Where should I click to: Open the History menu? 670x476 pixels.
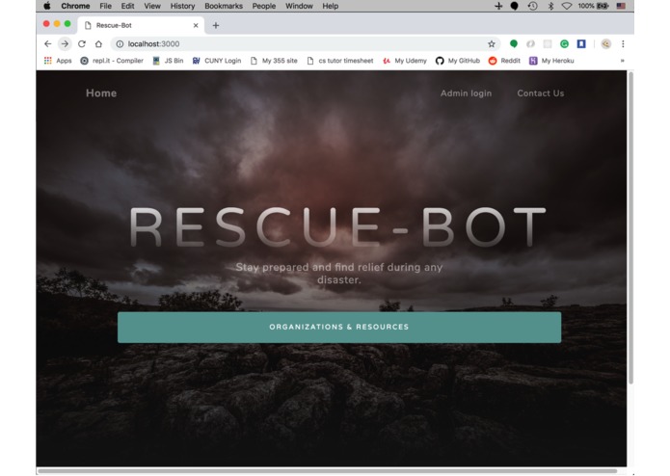point(182,6)
